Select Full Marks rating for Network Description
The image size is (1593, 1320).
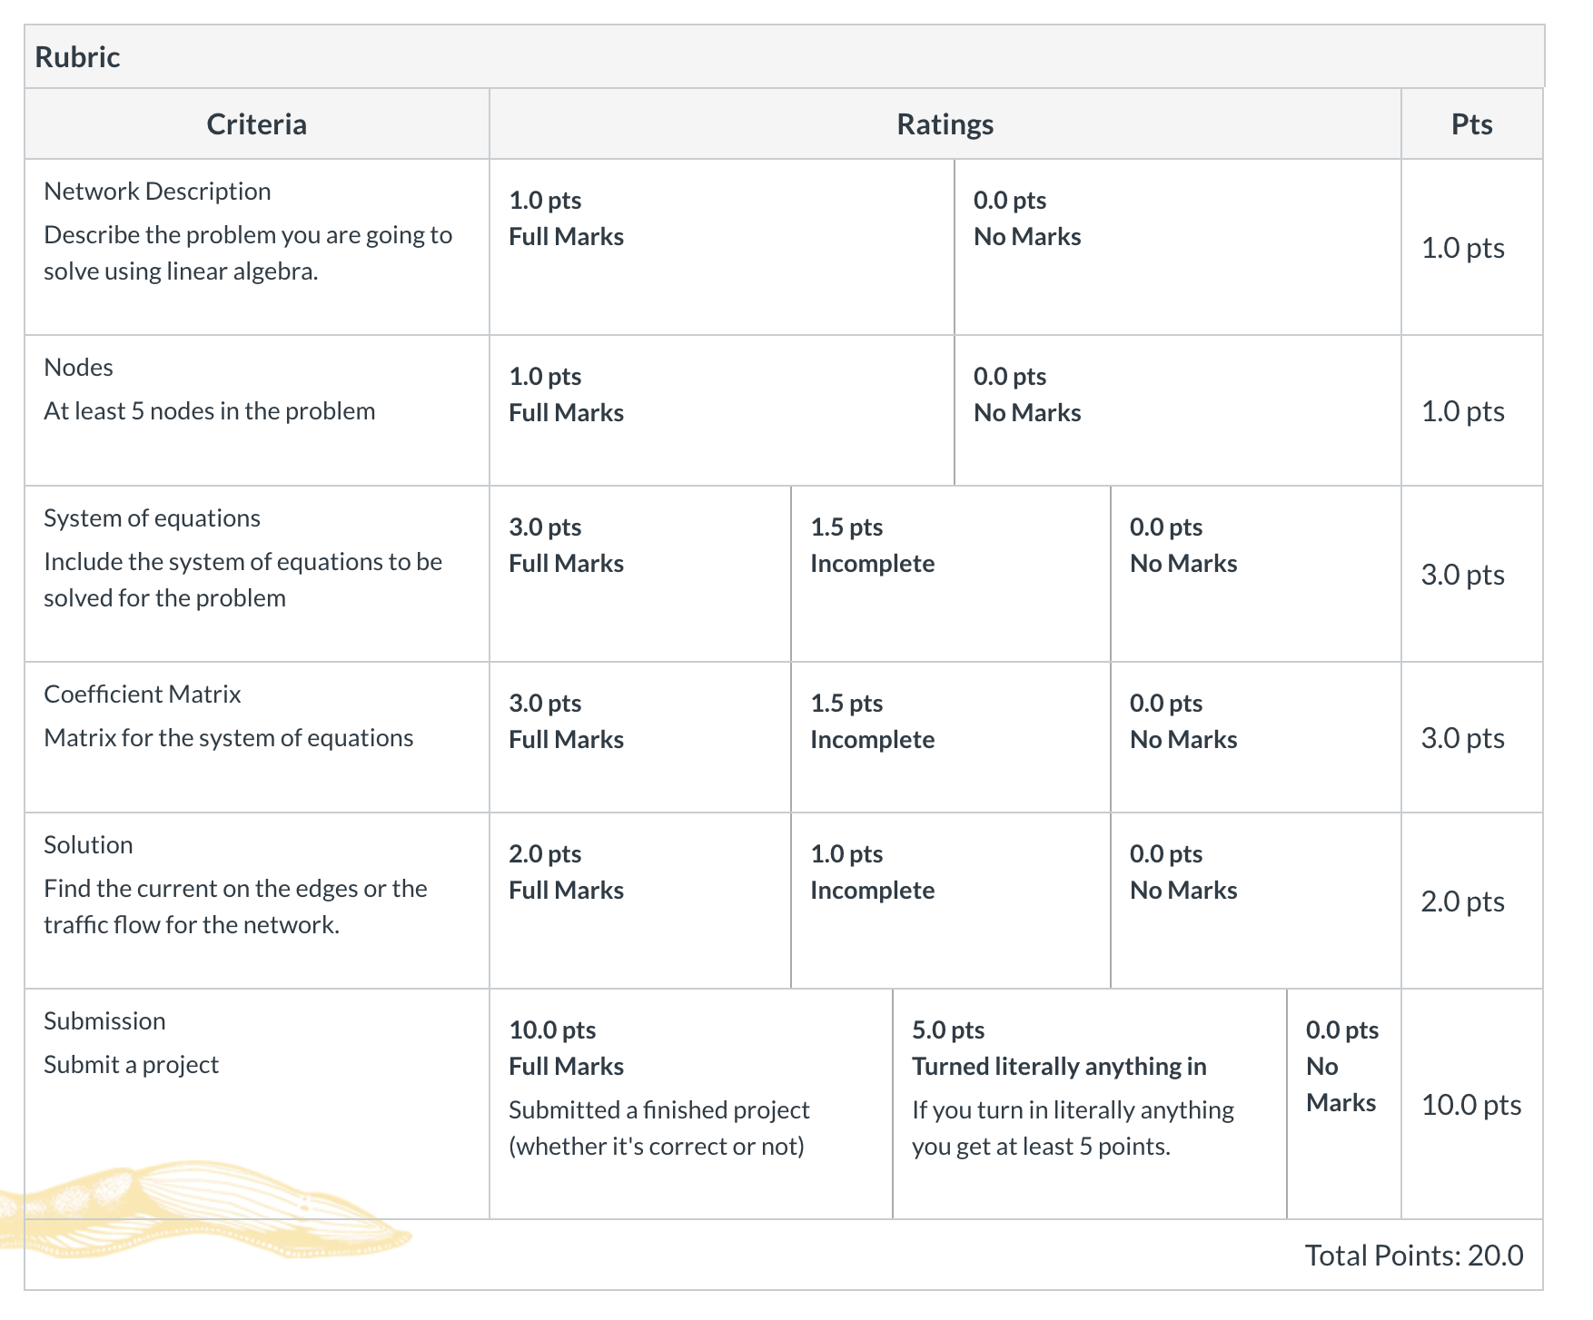pyautogui.click(x=721, y=247)
